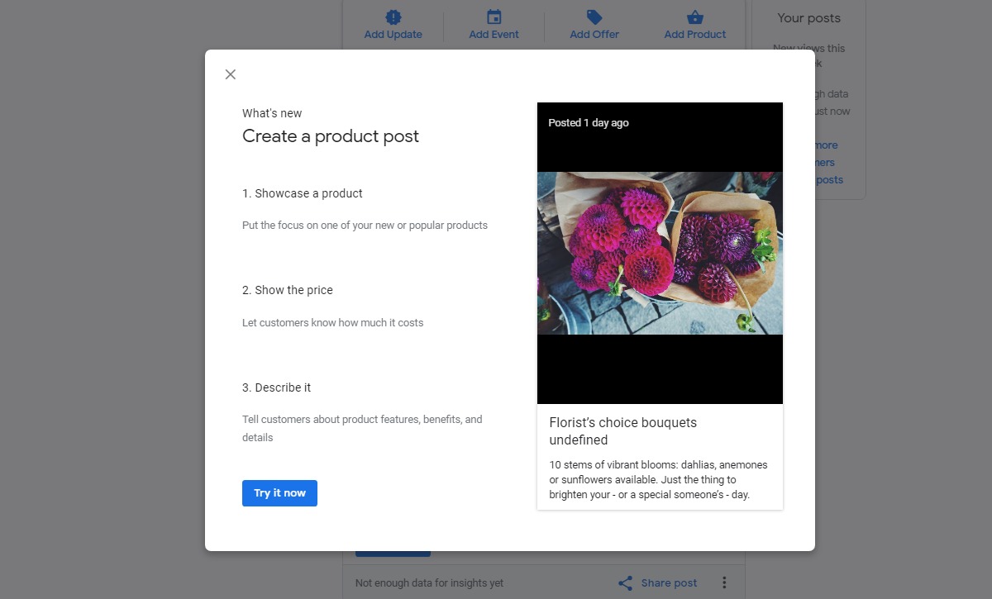Select the Add Product toolbar item
The width and height of the screenshot is (992, 599).
694,25
